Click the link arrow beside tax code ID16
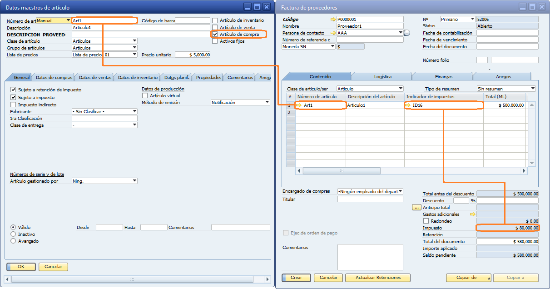 click(x=408, y=105)
